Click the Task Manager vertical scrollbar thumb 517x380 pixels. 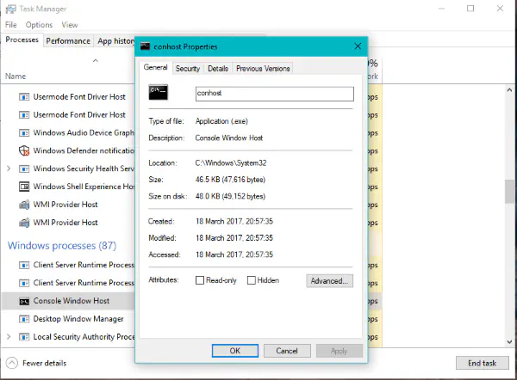509,192
